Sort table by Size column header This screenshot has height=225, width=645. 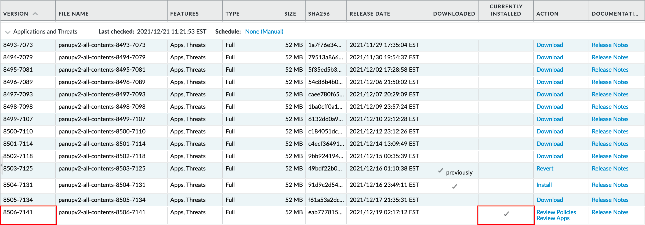[x=290, y=14]
